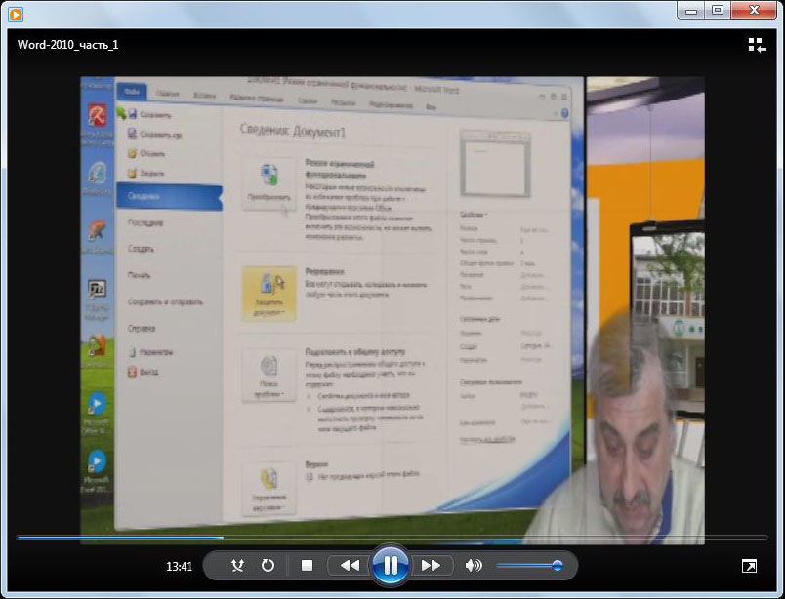Click the Открыть folder icon in the video
This screenshot has width=785, height=599.
pyautogui.click(x=132, y=153)
